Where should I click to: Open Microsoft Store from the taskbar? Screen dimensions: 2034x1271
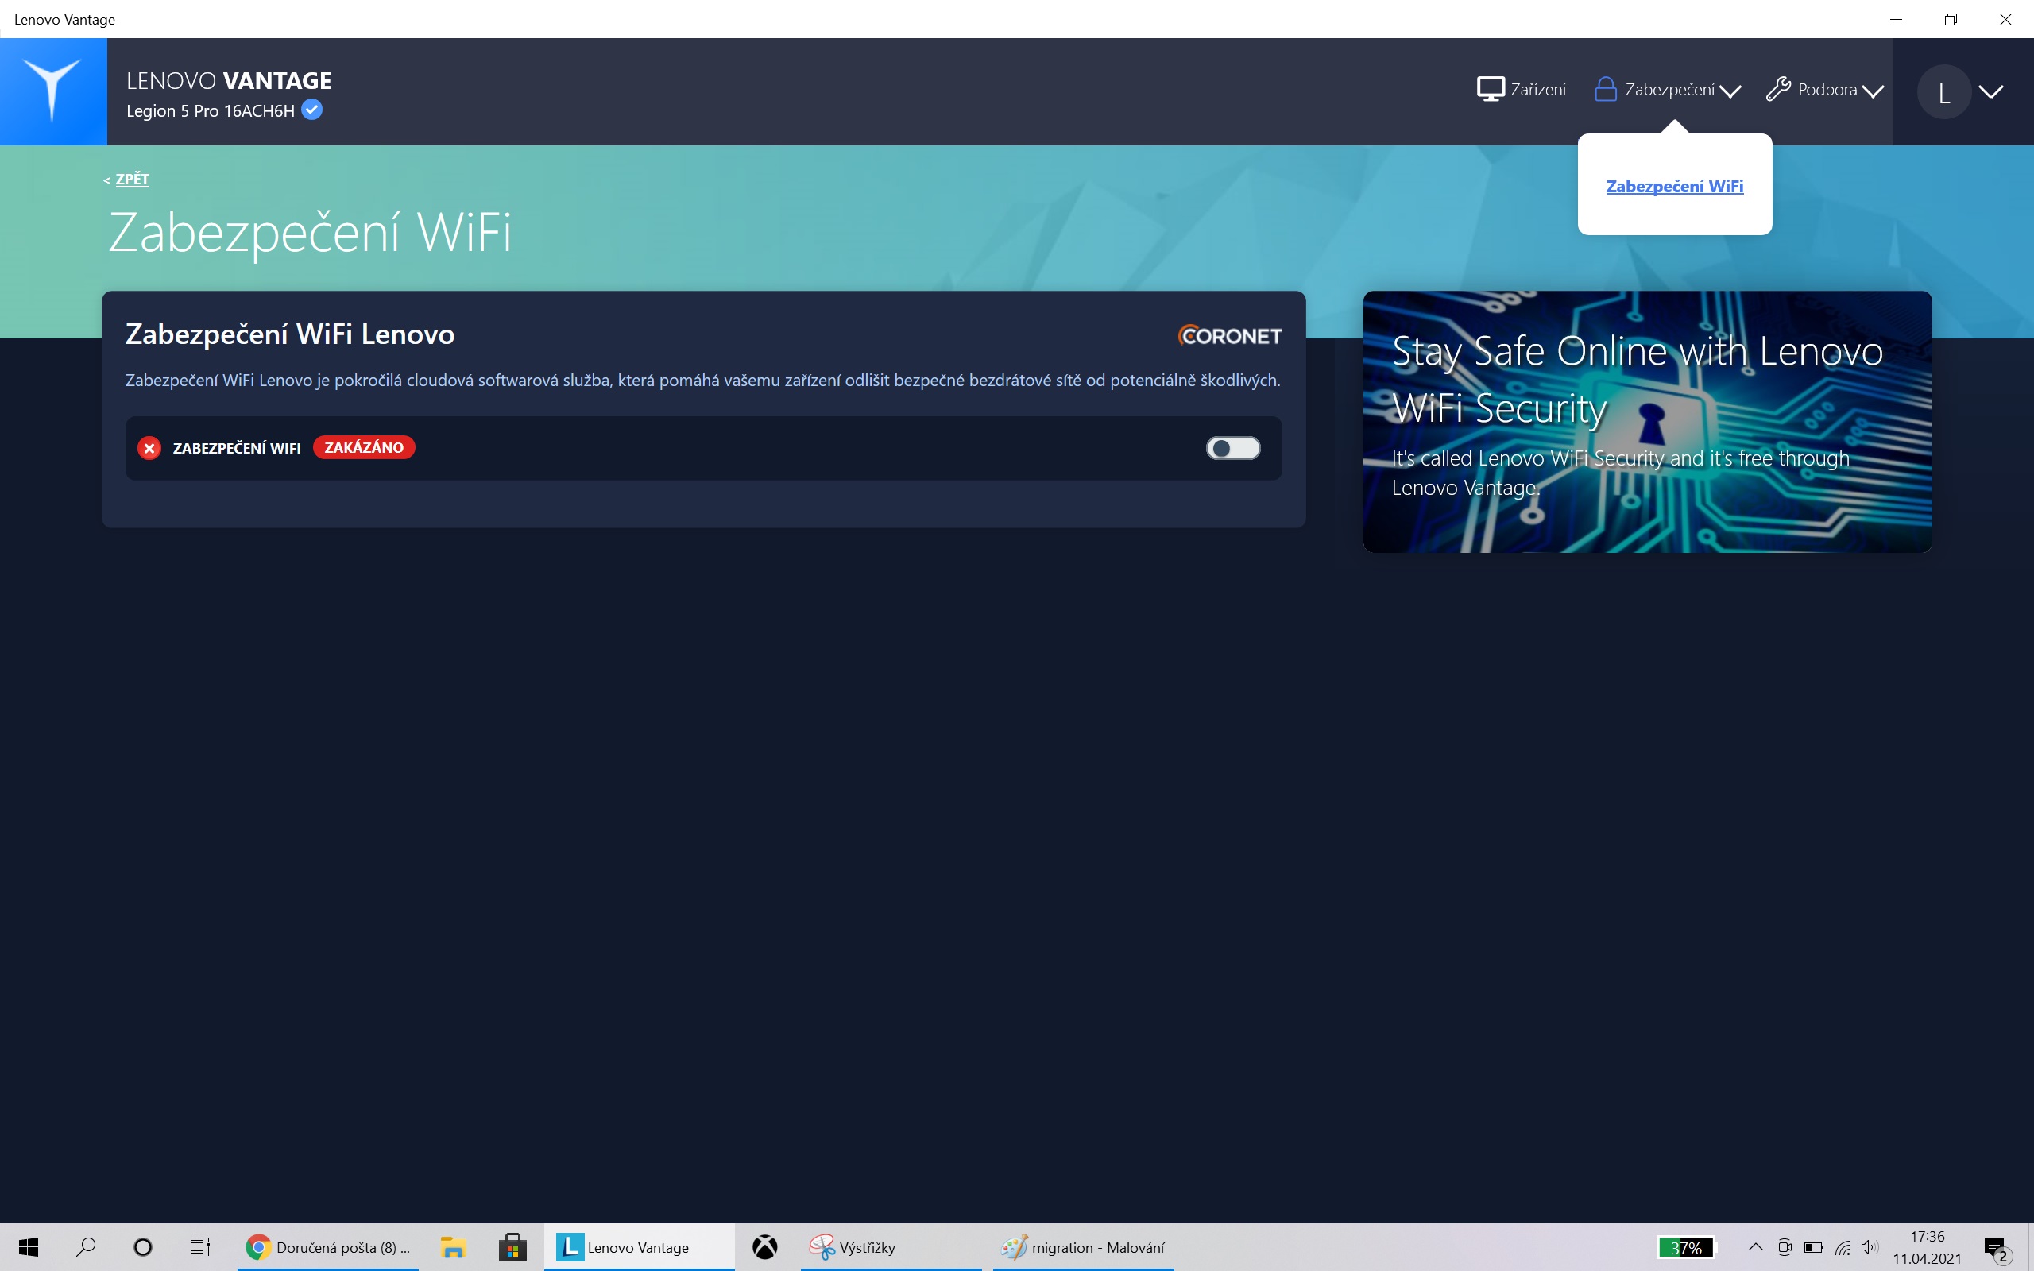point(512,1246)
